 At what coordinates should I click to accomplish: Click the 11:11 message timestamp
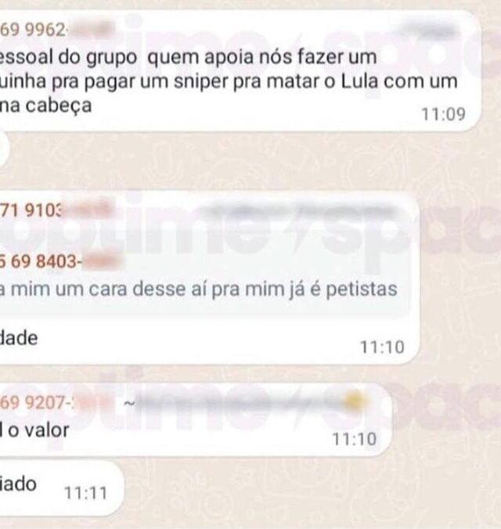(x=86, y=493)
